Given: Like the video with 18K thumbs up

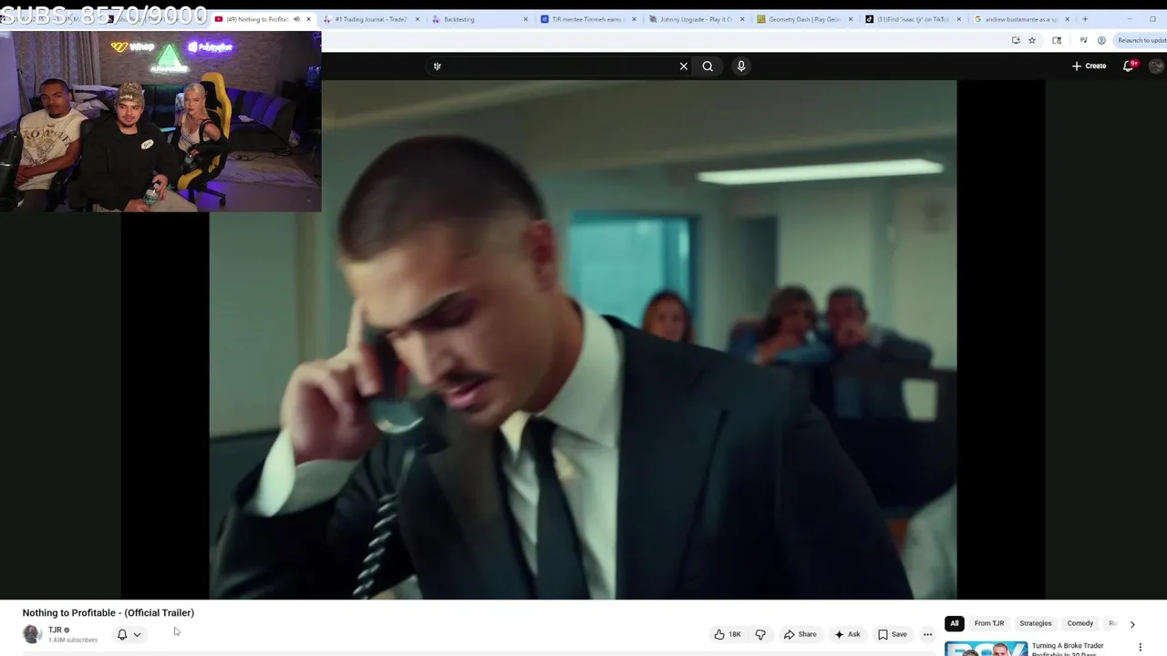Looking at the screenshot, I should click(727, 634).
